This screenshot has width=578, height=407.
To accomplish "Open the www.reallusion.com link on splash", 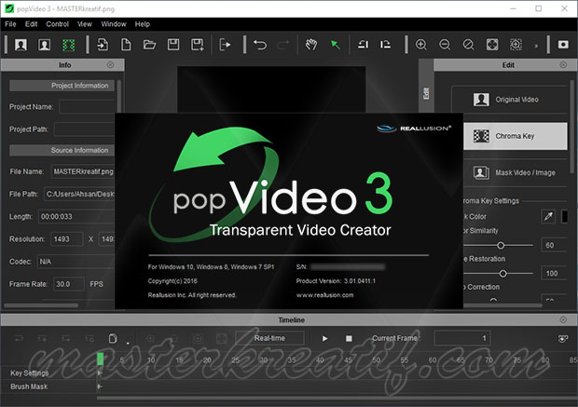I will tap(324, 295).
